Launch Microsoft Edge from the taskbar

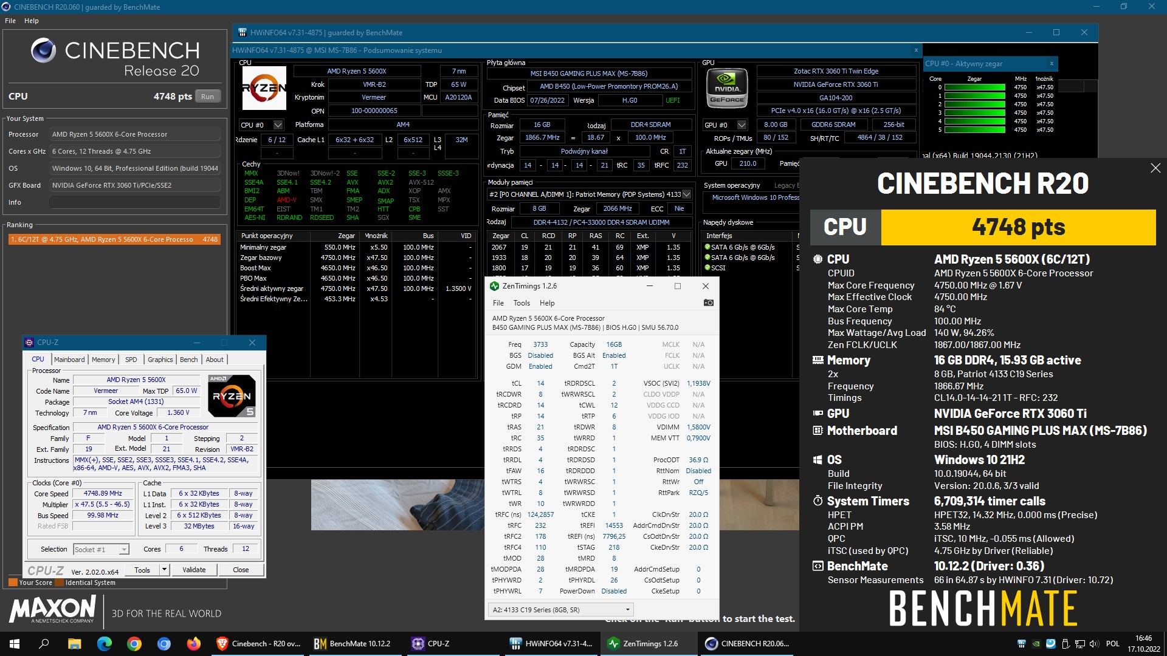[x=105, y=644]
